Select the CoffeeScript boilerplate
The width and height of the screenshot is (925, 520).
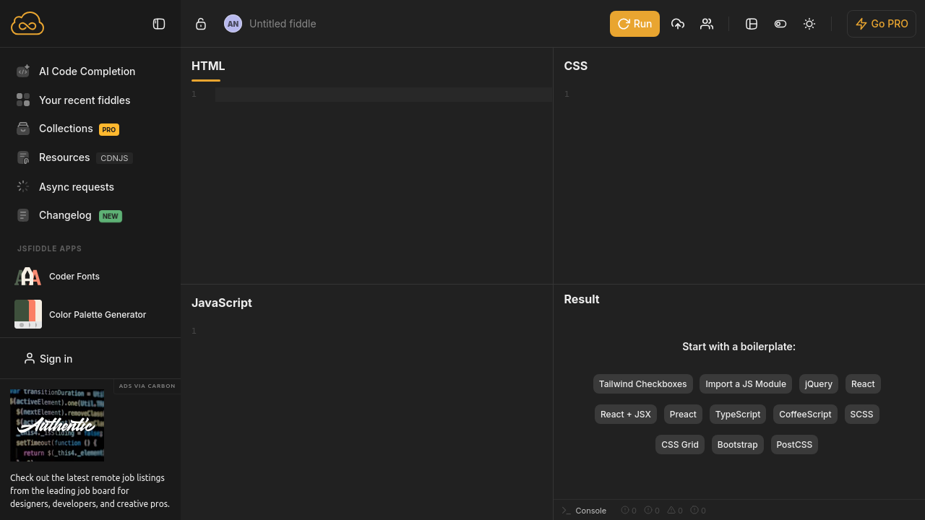805,415
